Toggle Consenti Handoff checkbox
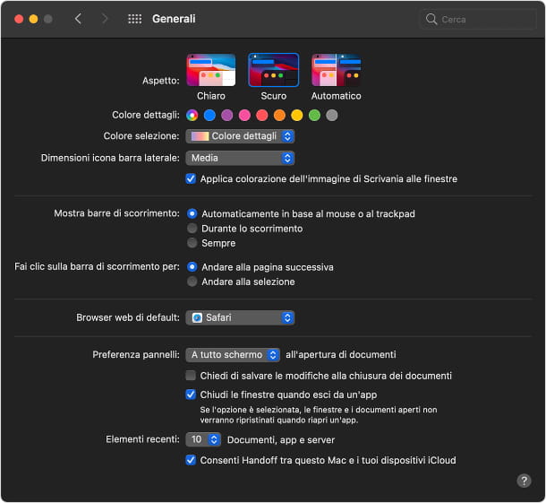The image size is (546, 503). pyautogui.click(x=191, y=460)
